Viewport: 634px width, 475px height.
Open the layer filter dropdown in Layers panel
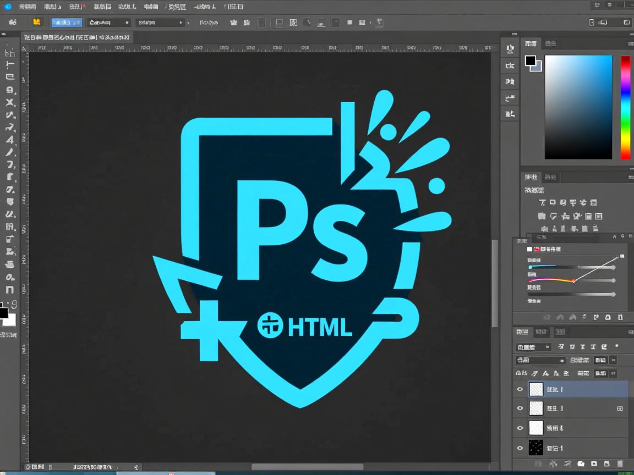tap(533, 347)
